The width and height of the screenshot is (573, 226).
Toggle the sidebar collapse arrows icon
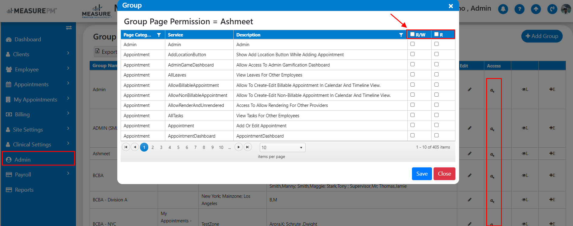click(x=69, y=28)
